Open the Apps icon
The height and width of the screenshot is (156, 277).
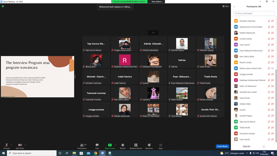pos(161,145)
